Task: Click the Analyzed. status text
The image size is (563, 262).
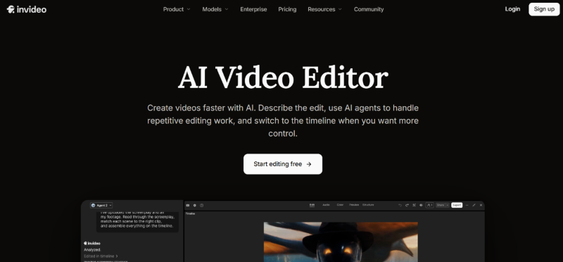Action: [92, 250]
